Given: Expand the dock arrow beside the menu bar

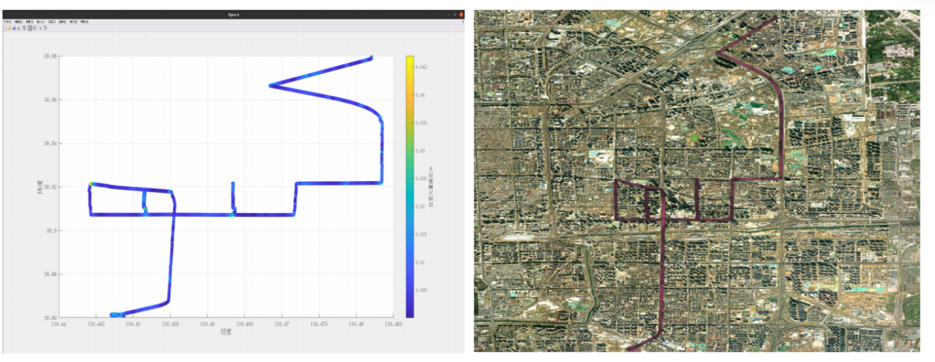Looking at the screenshot, I should pos(463,21).
